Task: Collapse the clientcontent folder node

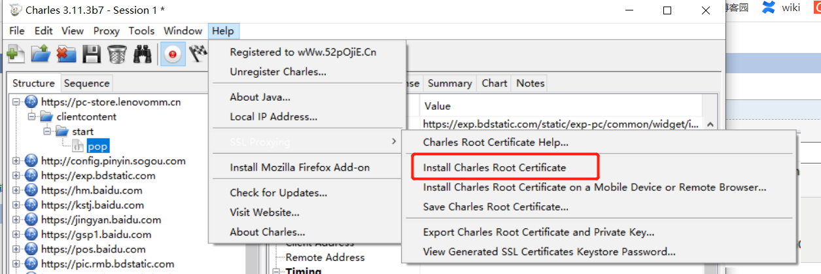Action: tap(31, 116)
